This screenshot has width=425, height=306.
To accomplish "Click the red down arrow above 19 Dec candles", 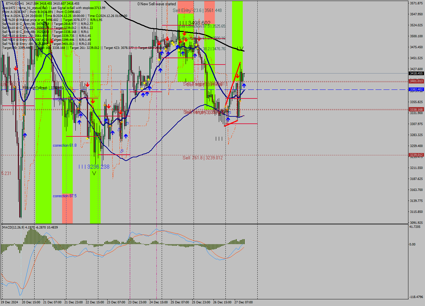I will (16, 68).
